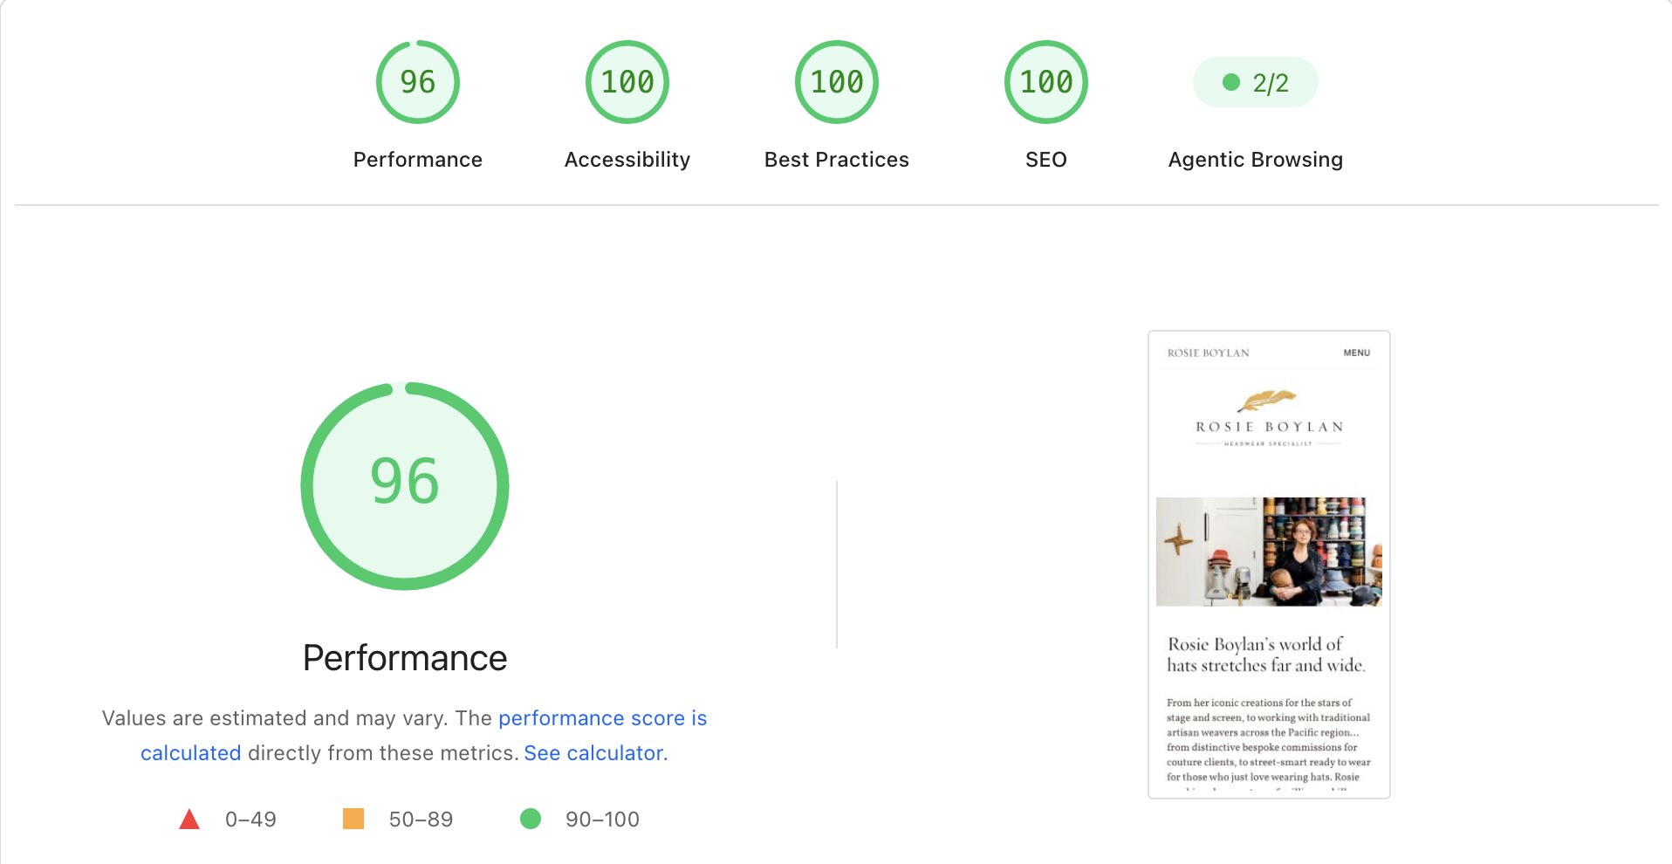Click the Agentic Browsing 2/2 badge
1672x864 pixels.
[x=1256, y=82]
